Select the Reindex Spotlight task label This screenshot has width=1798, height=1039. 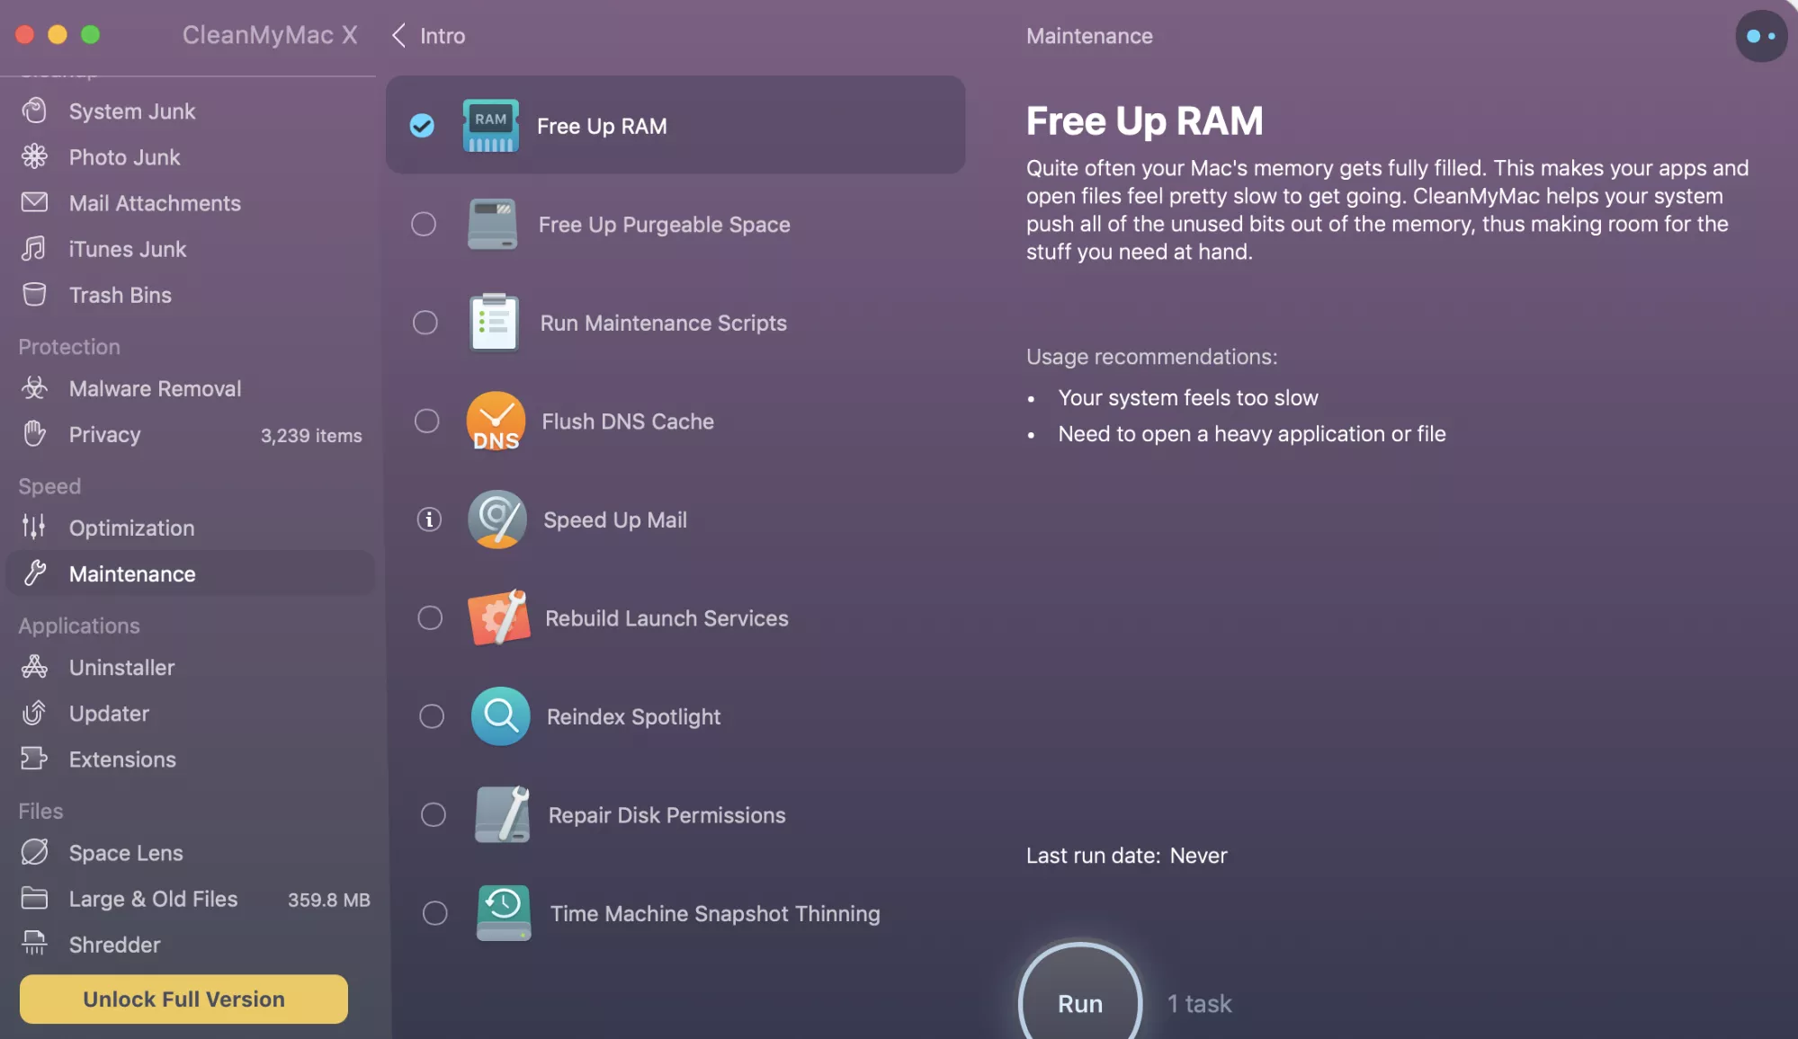tap(633, 716)
